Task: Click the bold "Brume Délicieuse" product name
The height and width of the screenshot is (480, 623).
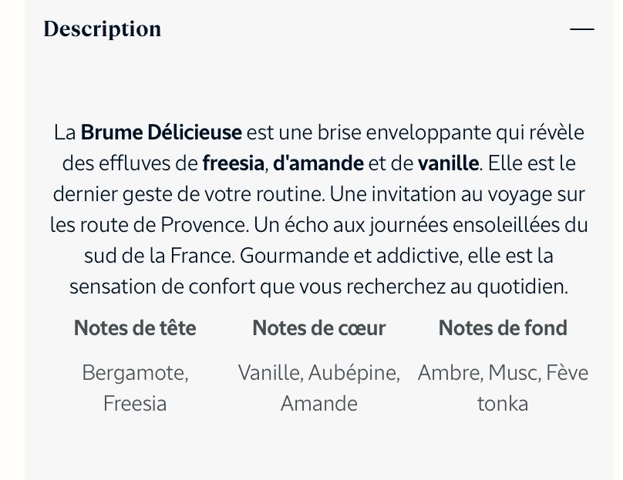Action: [x=161, y=133]
